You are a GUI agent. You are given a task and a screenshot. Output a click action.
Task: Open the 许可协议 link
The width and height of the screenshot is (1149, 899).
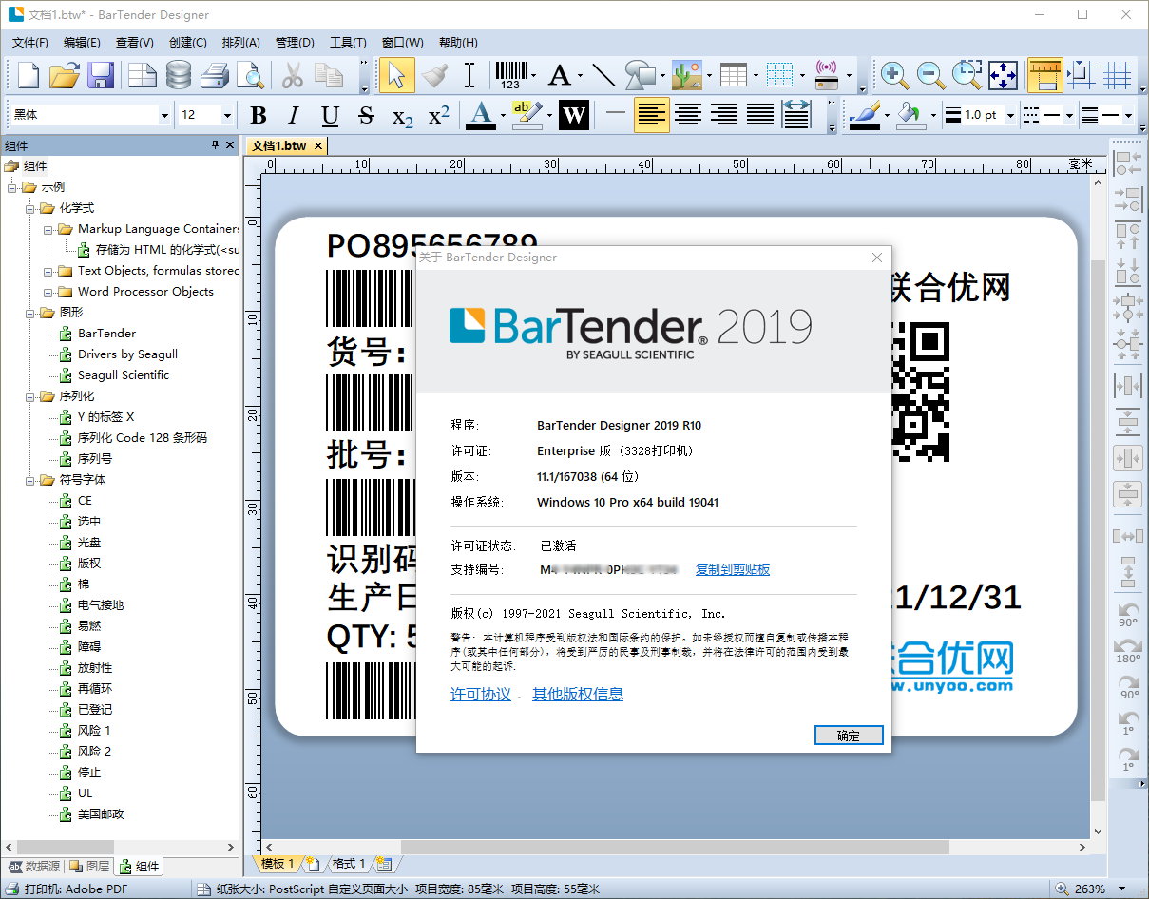481,695
